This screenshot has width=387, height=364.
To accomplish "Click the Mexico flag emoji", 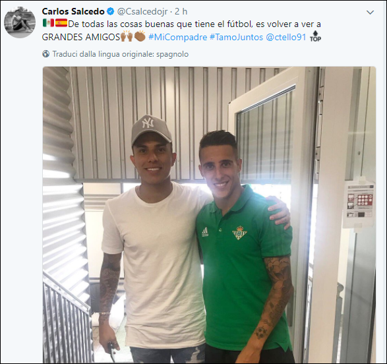I will coord(48,23).
